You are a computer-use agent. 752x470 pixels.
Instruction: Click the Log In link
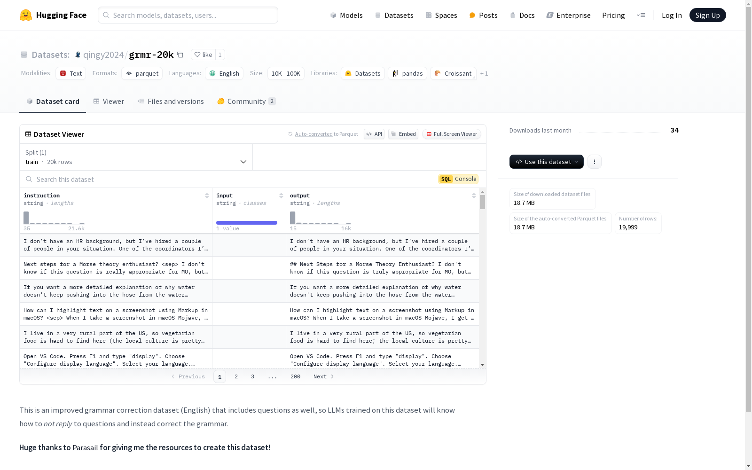click(672, 15)
